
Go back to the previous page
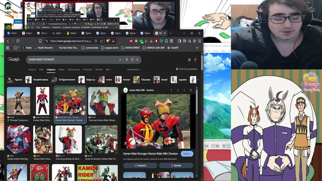click(x=8, y=41)
